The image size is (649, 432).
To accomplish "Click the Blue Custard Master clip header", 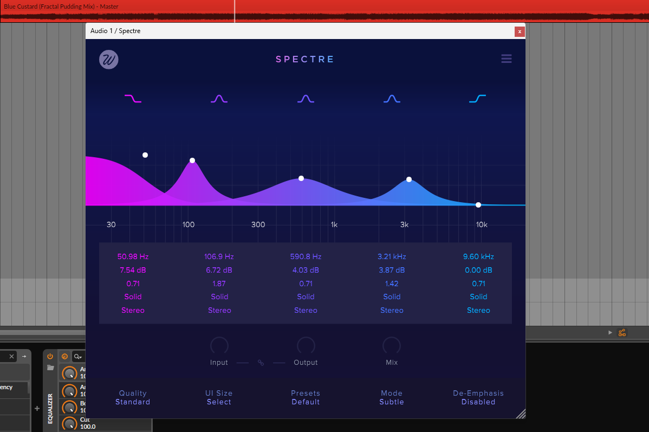I will (61, 7).
